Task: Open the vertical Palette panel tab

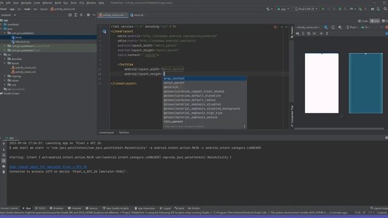Action: (x=292, y=32)
